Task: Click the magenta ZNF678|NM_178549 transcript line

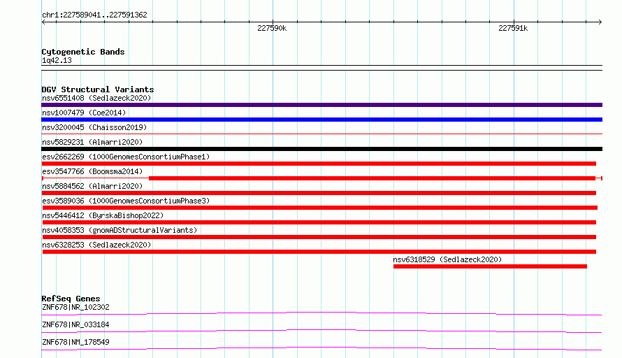Action: tap(321, 348)
